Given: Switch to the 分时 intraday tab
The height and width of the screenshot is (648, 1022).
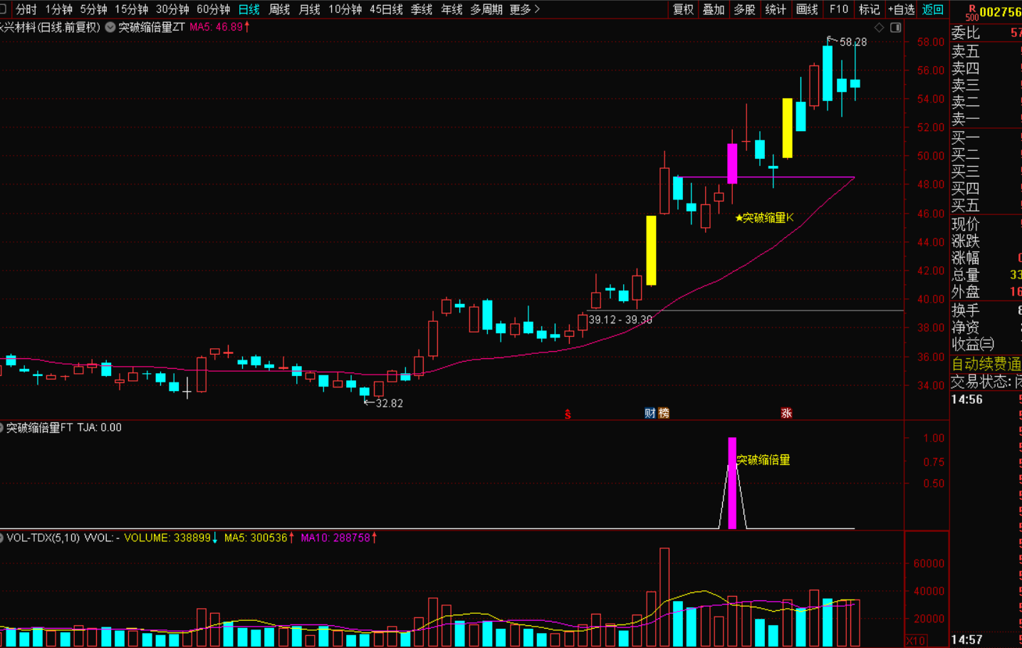Looking at the screenshot, I should click(26, 9).
